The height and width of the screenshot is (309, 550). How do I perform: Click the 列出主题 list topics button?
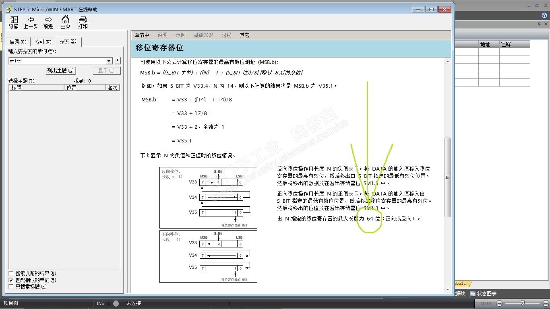coord(60,70)
